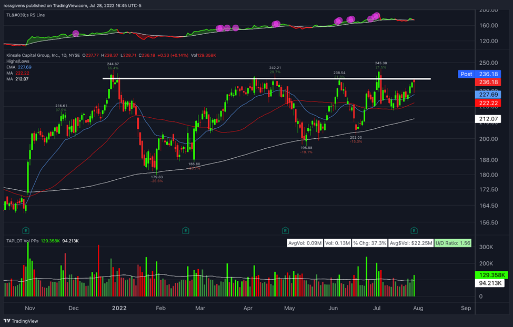Image resolution: width=513 pixels, height=327 pixels.
Task: Click the blue Post 236.18 price label
Action: click(x=479, y=74)
